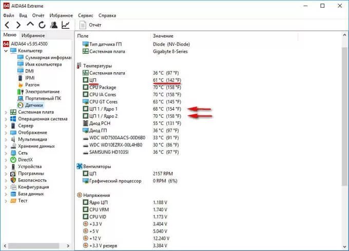Select the SAMSUNG HD103SI row
Screen dimensions: 349x251
coord(131,152)
